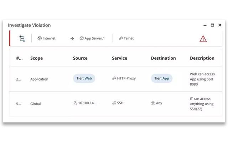Click the HTTP-Proxy service icon
Screen dimensions: 228x142
tap(114, 78)
